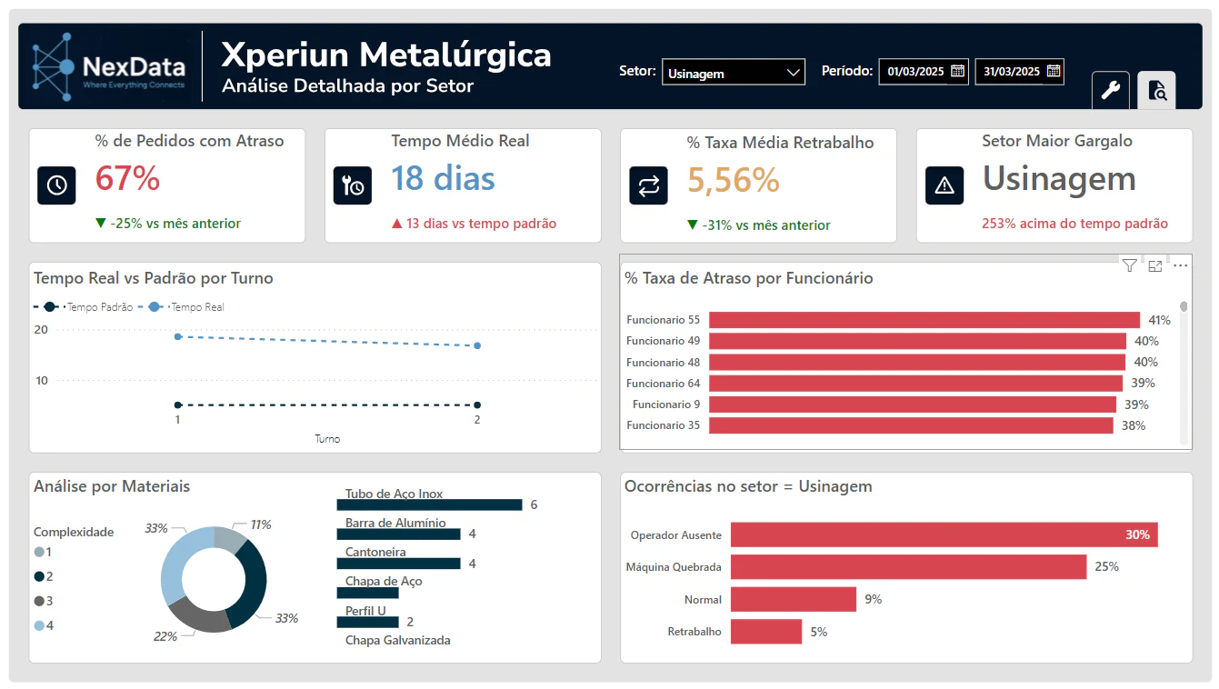Image resolution: width=1219 pixels, height=689 pixels.
Task: Open more options ellipsis on Taxa de Atraso chart
Action: click(x=1180, y=265)
